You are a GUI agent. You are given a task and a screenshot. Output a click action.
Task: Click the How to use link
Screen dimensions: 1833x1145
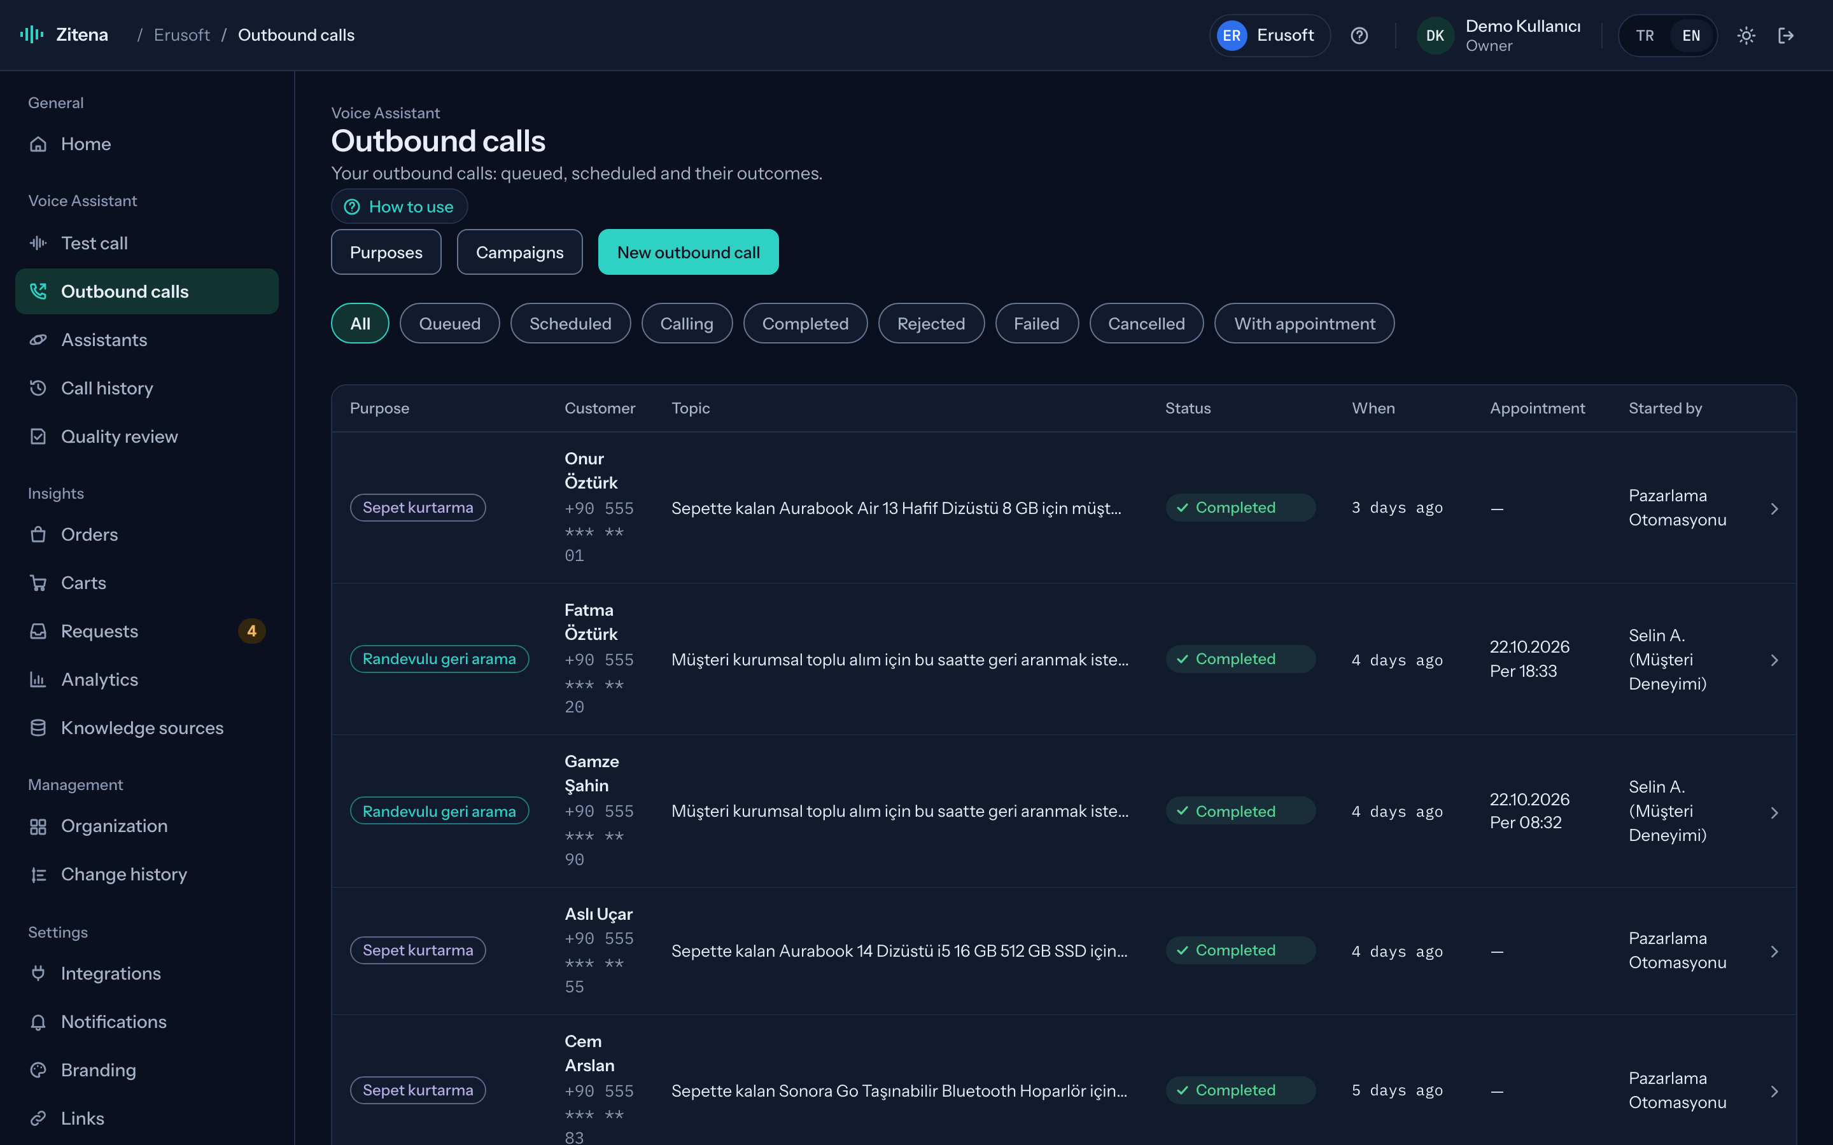tap(399, 207)
